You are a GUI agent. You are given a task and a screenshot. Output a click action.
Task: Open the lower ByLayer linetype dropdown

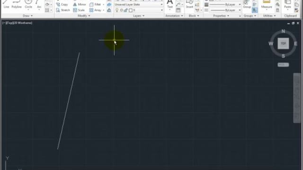click(240, 10)
